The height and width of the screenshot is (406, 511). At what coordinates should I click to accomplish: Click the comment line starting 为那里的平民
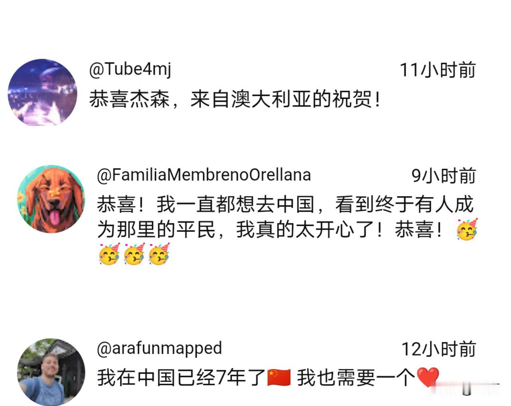270,230
